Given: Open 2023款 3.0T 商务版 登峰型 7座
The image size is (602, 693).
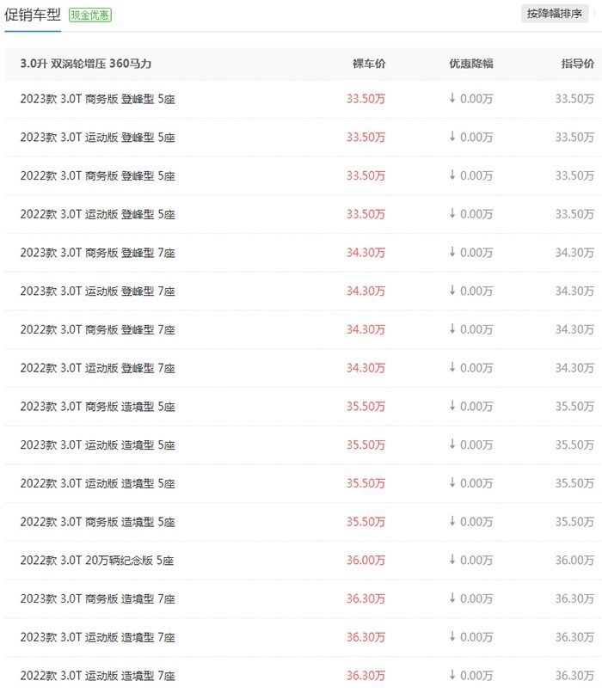Looking at the screenshot, I should [x=98, y=253].
